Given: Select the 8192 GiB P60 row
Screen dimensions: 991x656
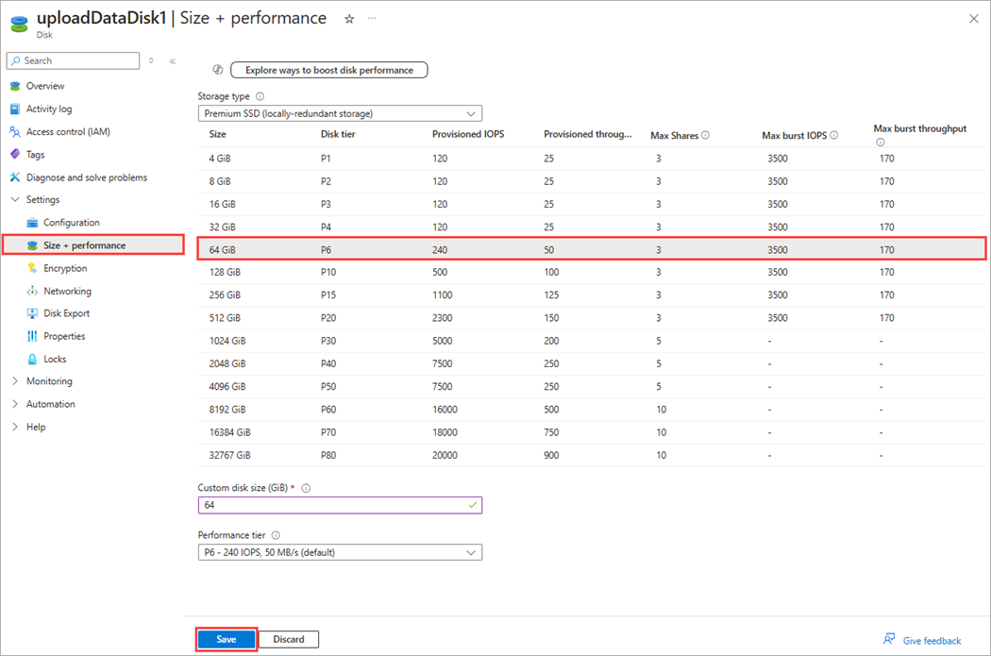Looking at the screenshot, I should [591, 410].
